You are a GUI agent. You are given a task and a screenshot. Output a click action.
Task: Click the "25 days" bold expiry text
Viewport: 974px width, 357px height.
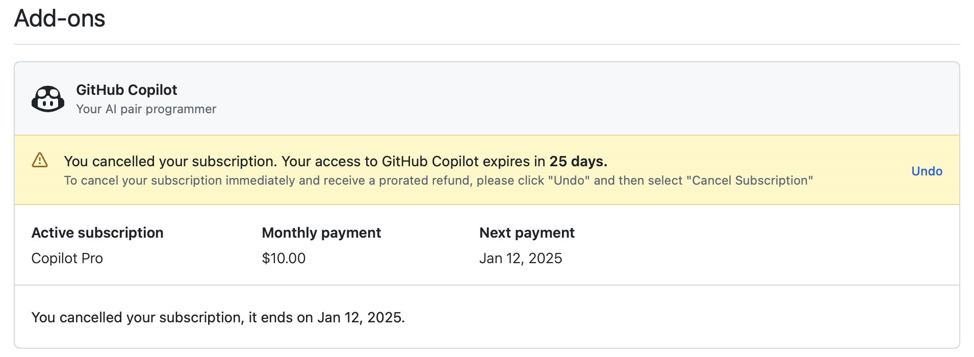(578, 162)
